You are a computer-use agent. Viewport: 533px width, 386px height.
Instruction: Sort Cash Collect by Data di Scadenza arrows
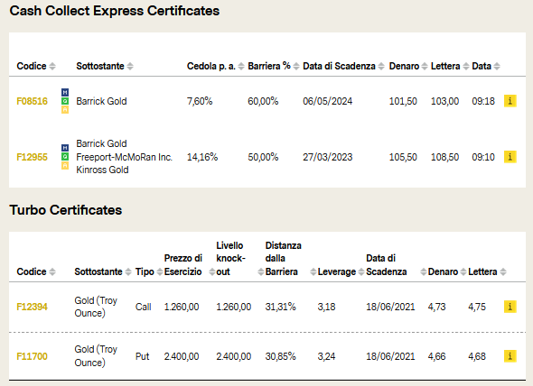381,66
